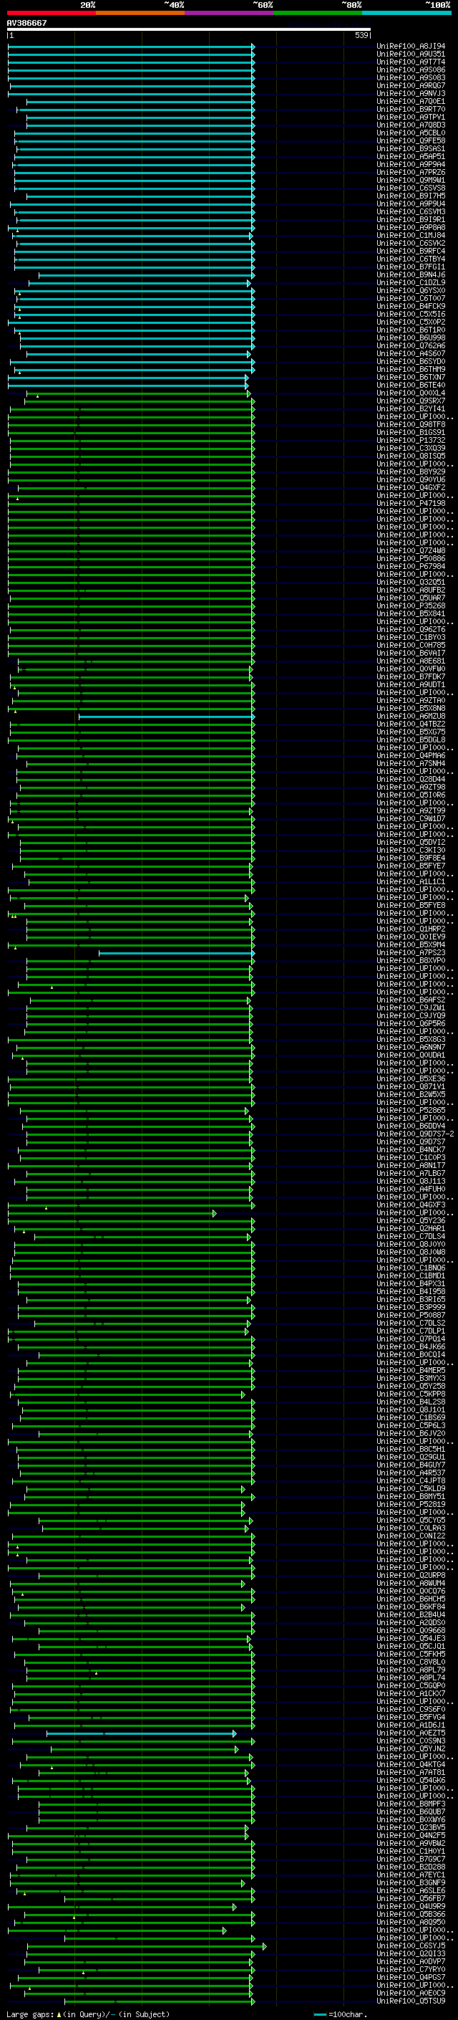The width and height of the screenshot is (458, 2020).
Task: Click the cyan ~100% identity color segment
Action: 406,13
